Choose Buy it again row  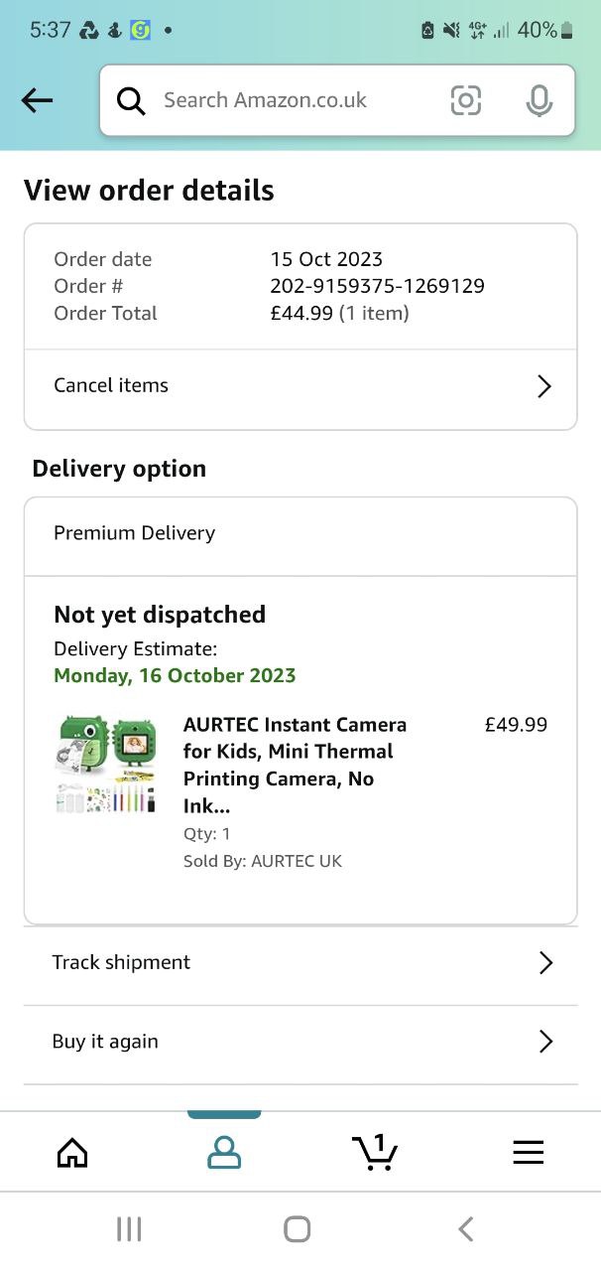(105, 1042)
